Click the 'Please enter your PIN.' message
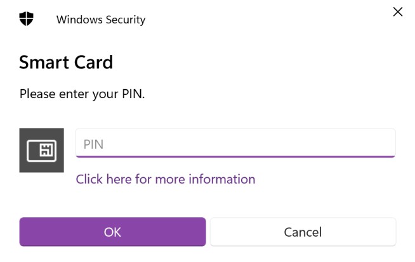 [82, 94]
